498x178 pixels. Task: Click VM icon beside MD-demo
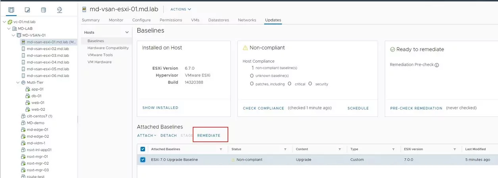tap(23, 123)
